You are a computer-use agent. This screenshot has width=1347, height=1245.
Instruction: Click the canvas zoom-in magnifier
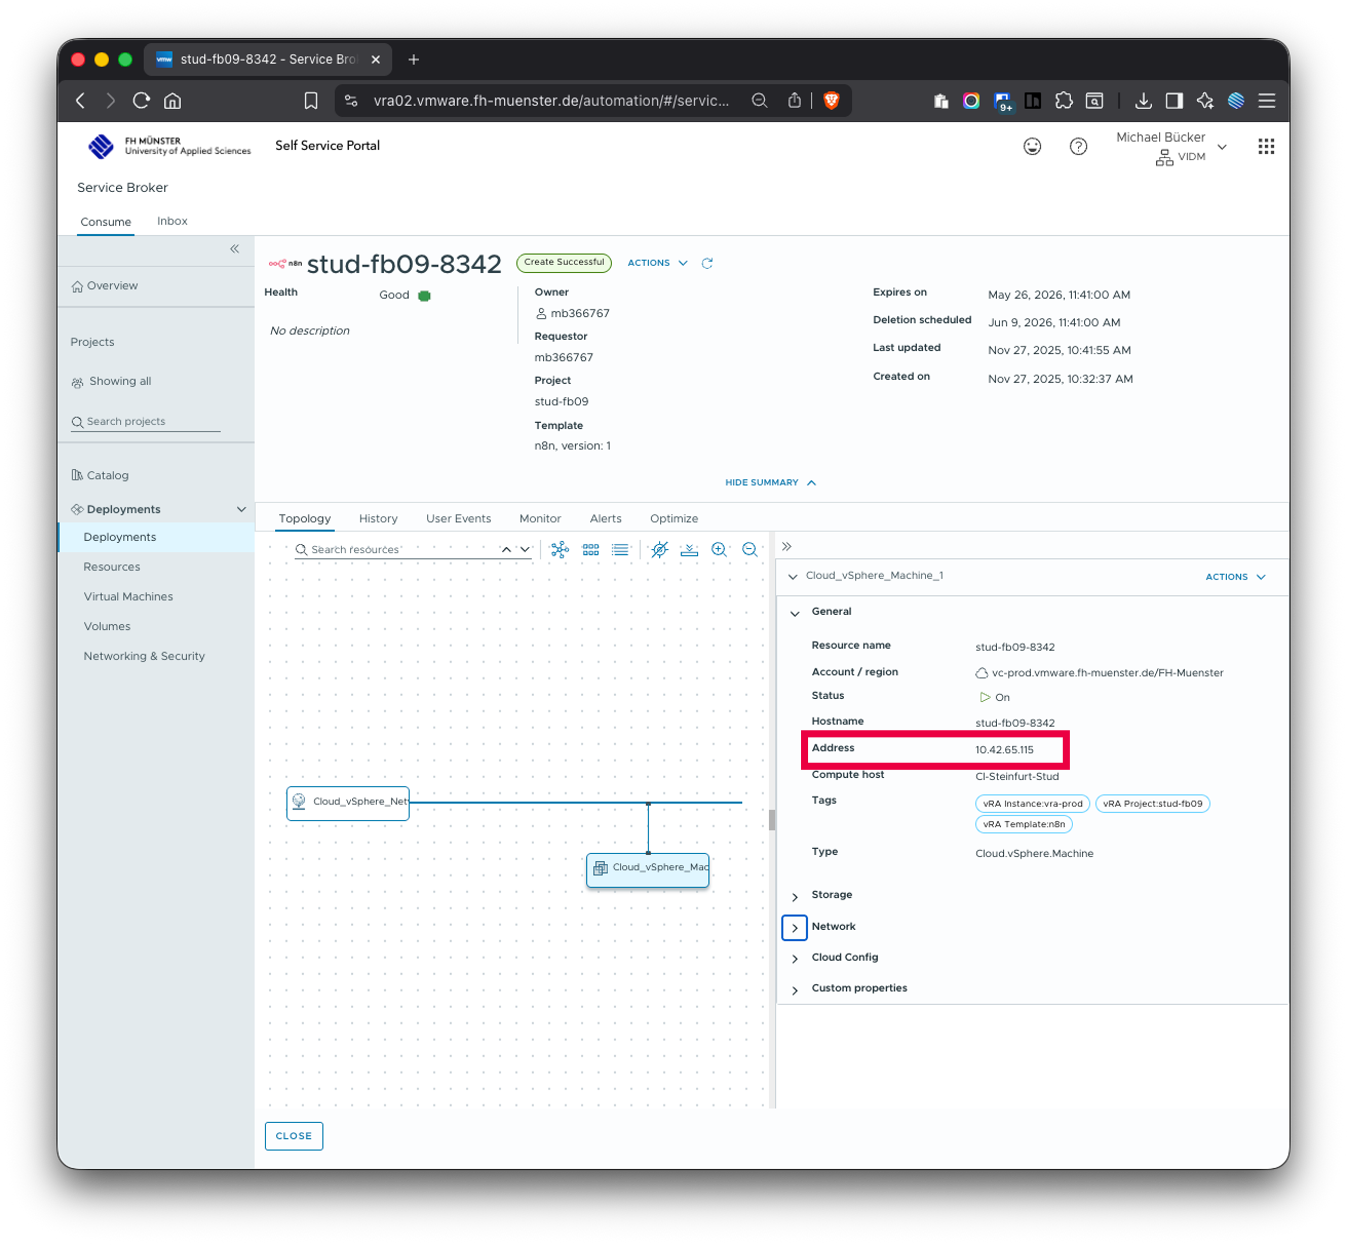(x=719, y=550)
